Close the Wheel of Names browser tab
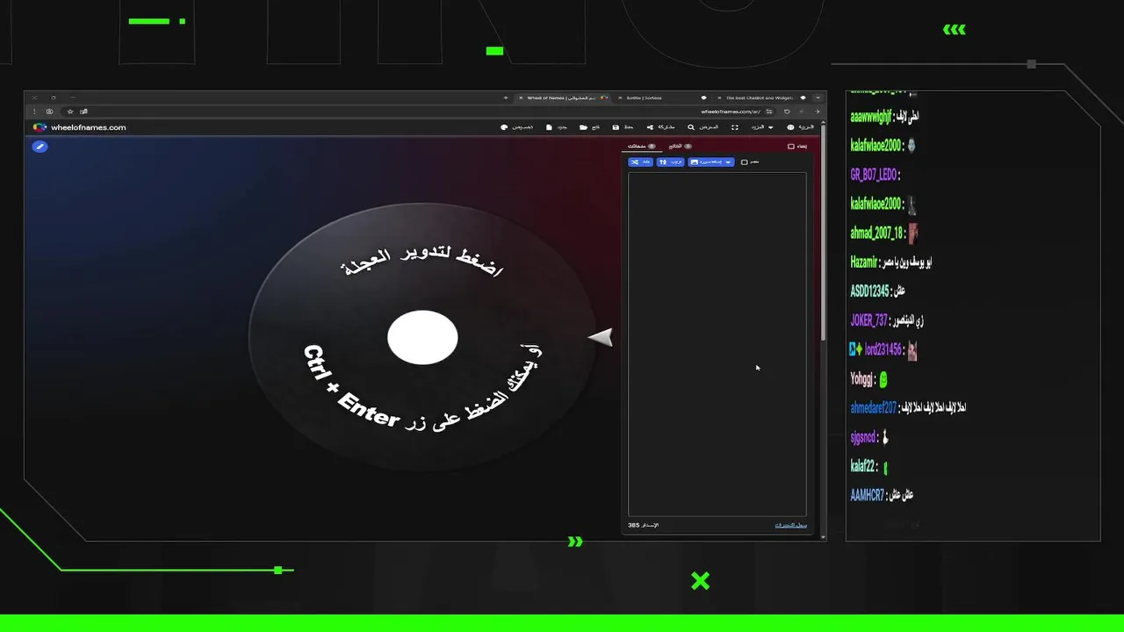This screenshot has height=632, width=1124. 521,97
